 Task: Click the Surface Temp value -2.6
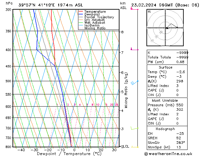[x=180, y=72]
